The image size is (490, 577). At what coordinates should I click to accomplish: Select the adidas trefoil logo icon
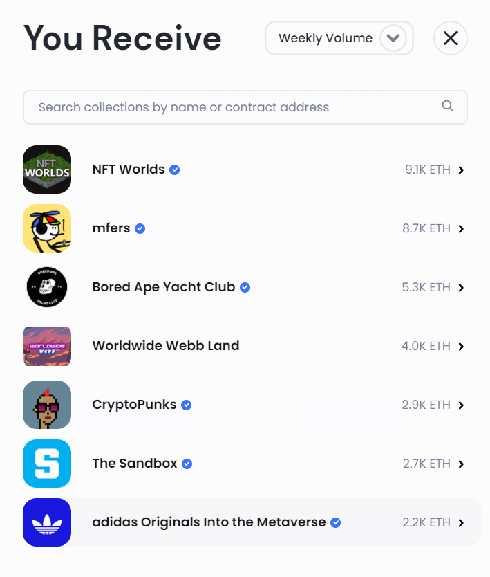pyautogui.click(x=47, y=522)
